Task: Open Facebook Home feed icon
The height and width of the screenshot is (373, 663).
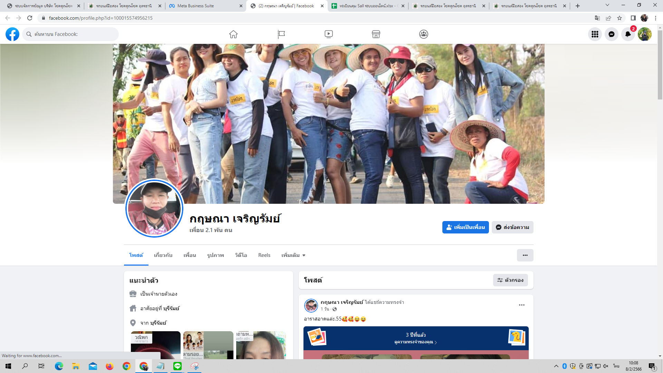Action: (233, 34)
